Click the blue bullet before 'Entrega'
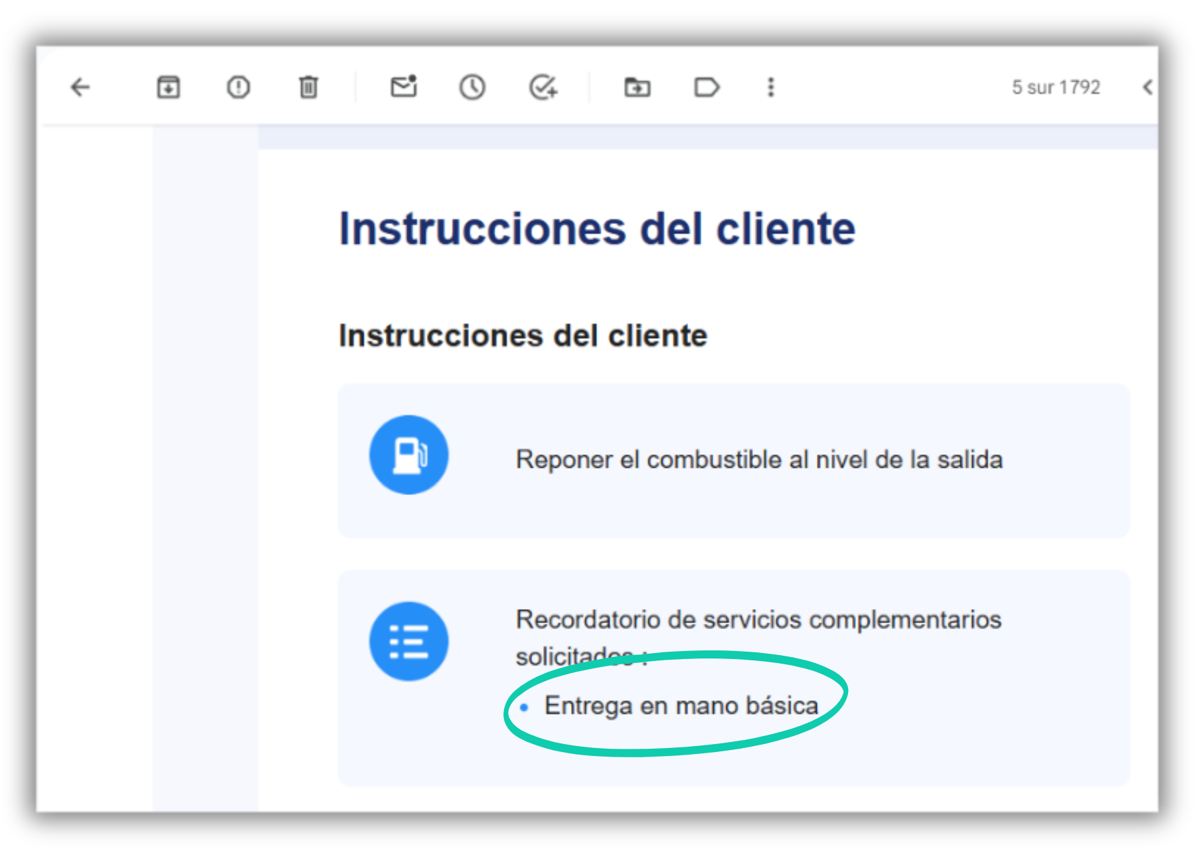This screenshot has height=851, width=1202. point(524,708)
